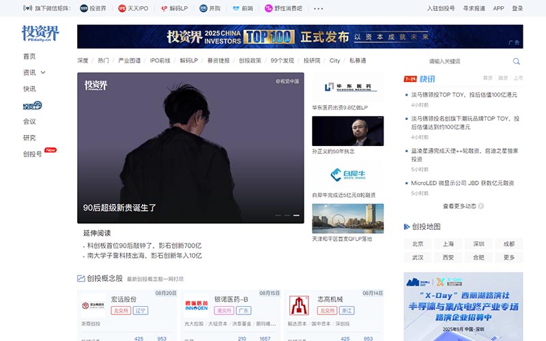
Task: Open the 产业图谱 tab
Action: point(130,61)
